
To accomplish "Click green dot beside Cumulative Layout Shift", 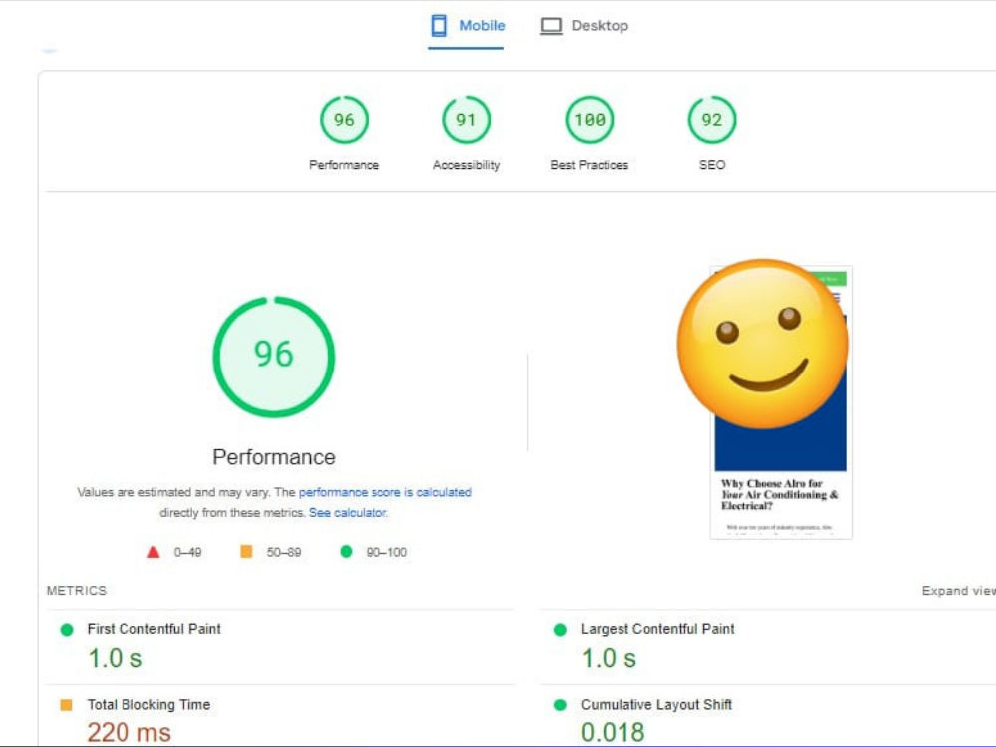I will 560,705.
